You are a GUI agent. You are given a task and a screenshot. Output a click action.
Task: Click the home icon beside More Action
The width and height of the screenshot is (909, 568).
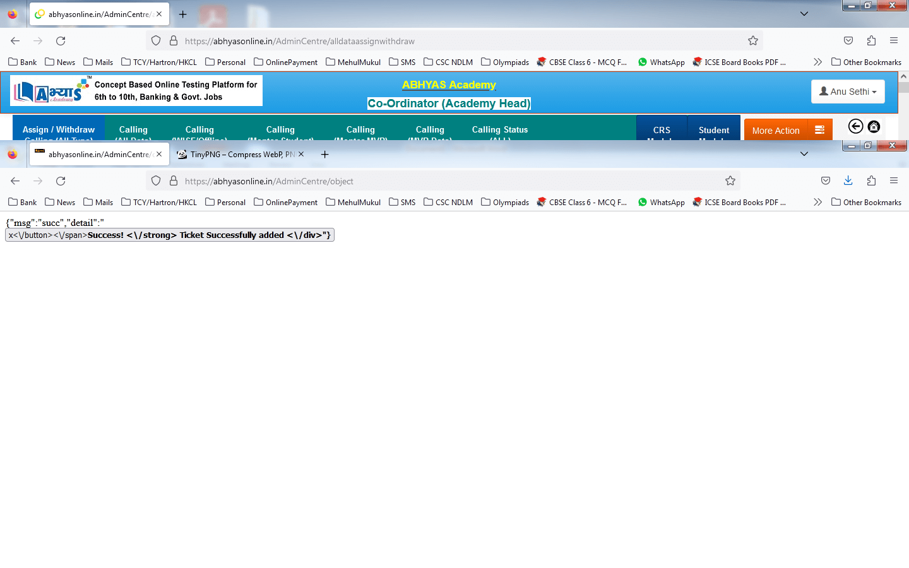[874, 127]
